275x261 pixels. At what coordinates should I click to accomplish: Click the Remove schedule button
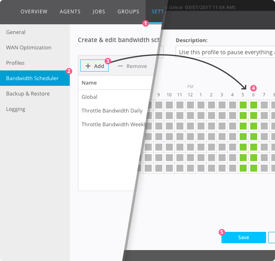point(132,66)
